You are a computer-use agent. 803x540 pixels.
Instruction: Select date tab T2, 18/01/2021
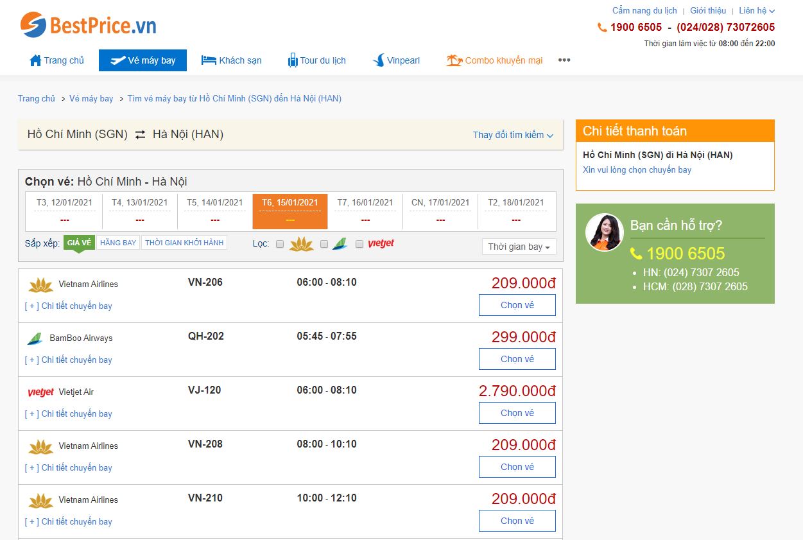pos(516,211)
